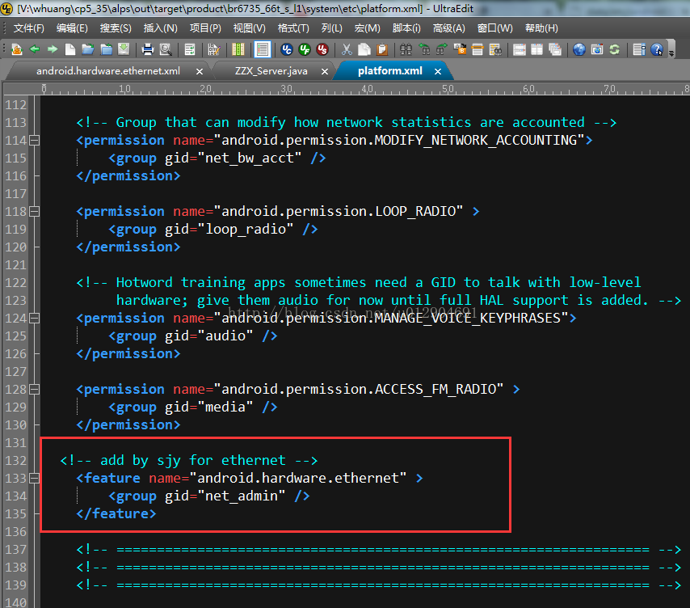The width and height of the screenshot is (690, 608).
Task: Launch UltraCompare (UC) icon
Action: (x=287, y=49)
